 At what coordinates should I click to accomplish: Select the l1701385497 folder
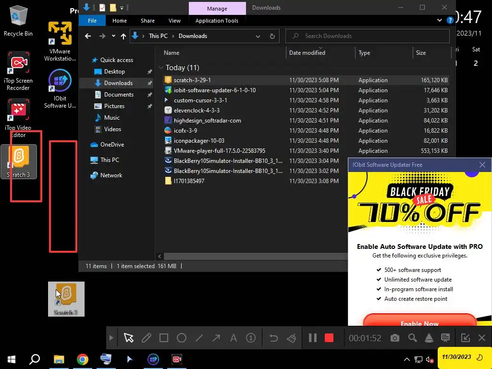(189, 181)
